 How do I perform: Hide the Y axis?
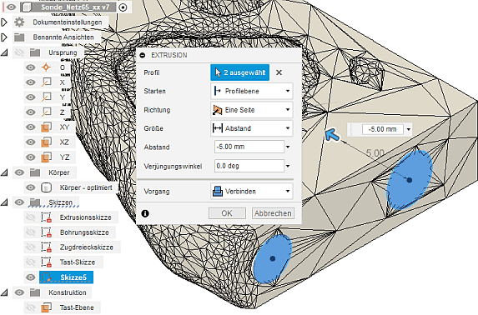coord(31,97)
